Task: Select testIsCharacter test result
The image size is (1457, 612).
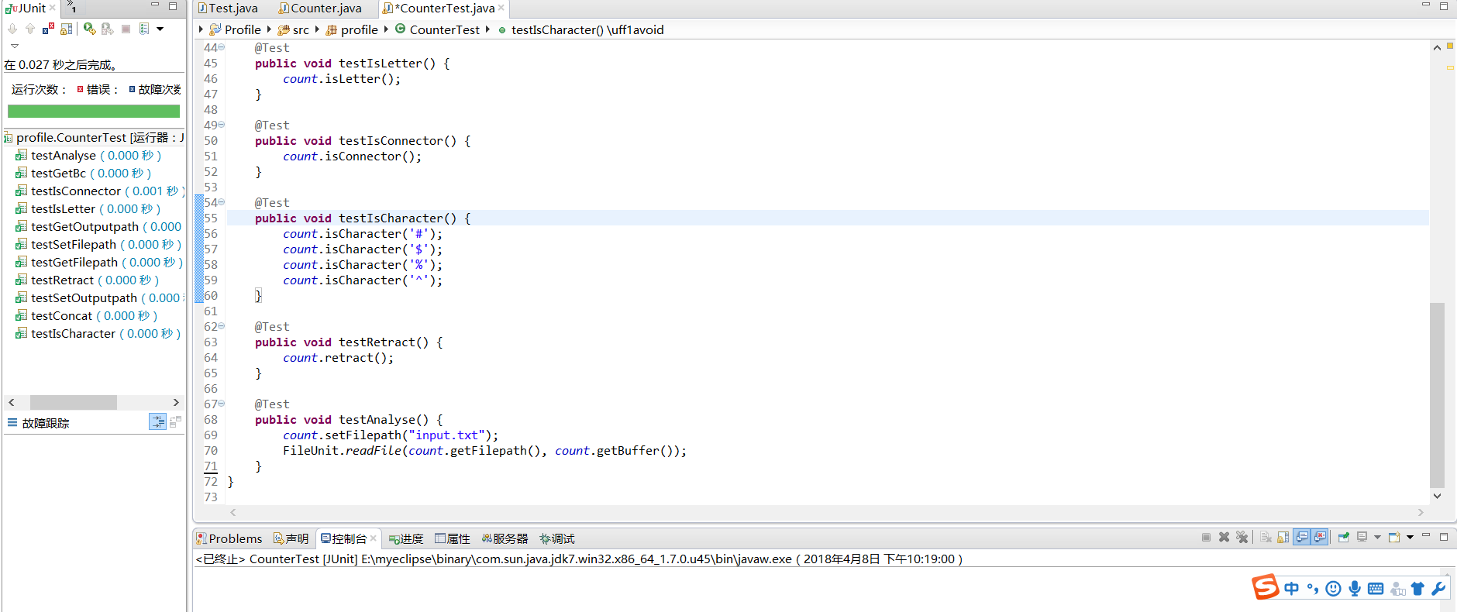Action: 100,333
